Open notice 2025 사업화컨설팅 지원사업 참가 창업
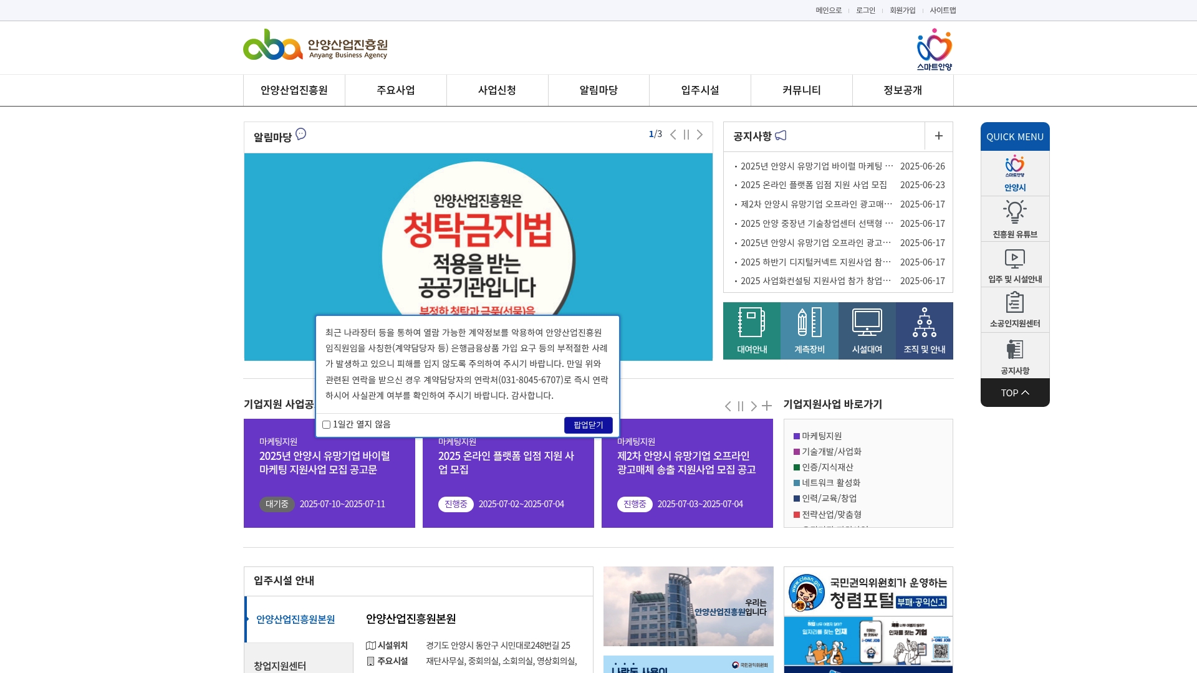1197x673 pixels. coord(816,281)
